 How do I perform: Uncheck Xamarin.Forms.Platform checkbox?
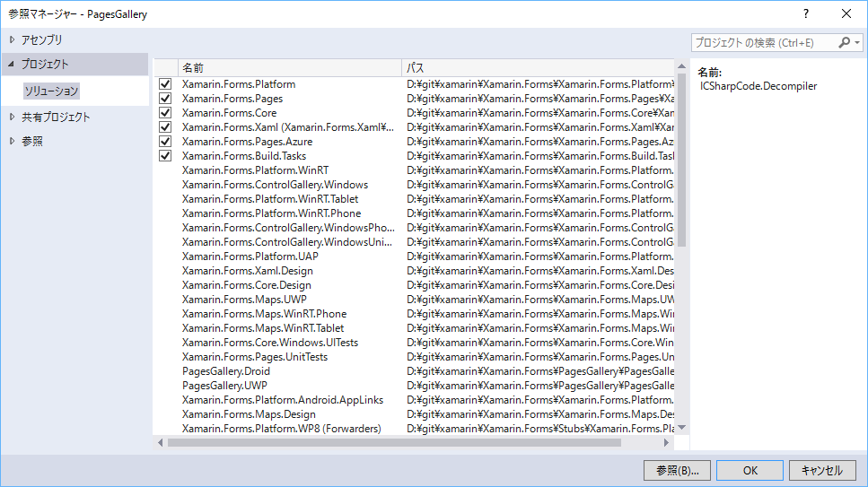click(165, 84)
